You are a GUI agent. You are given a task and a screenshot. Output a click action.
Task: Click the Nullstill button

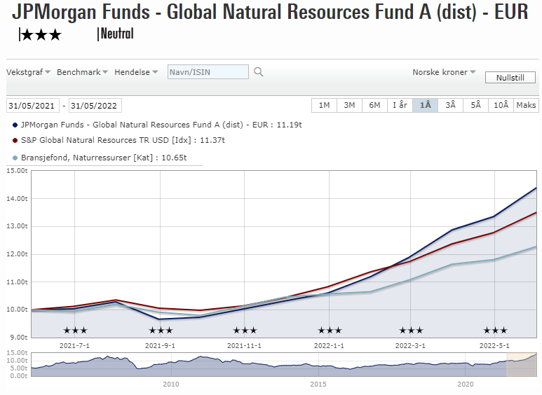tap(510, 77)
